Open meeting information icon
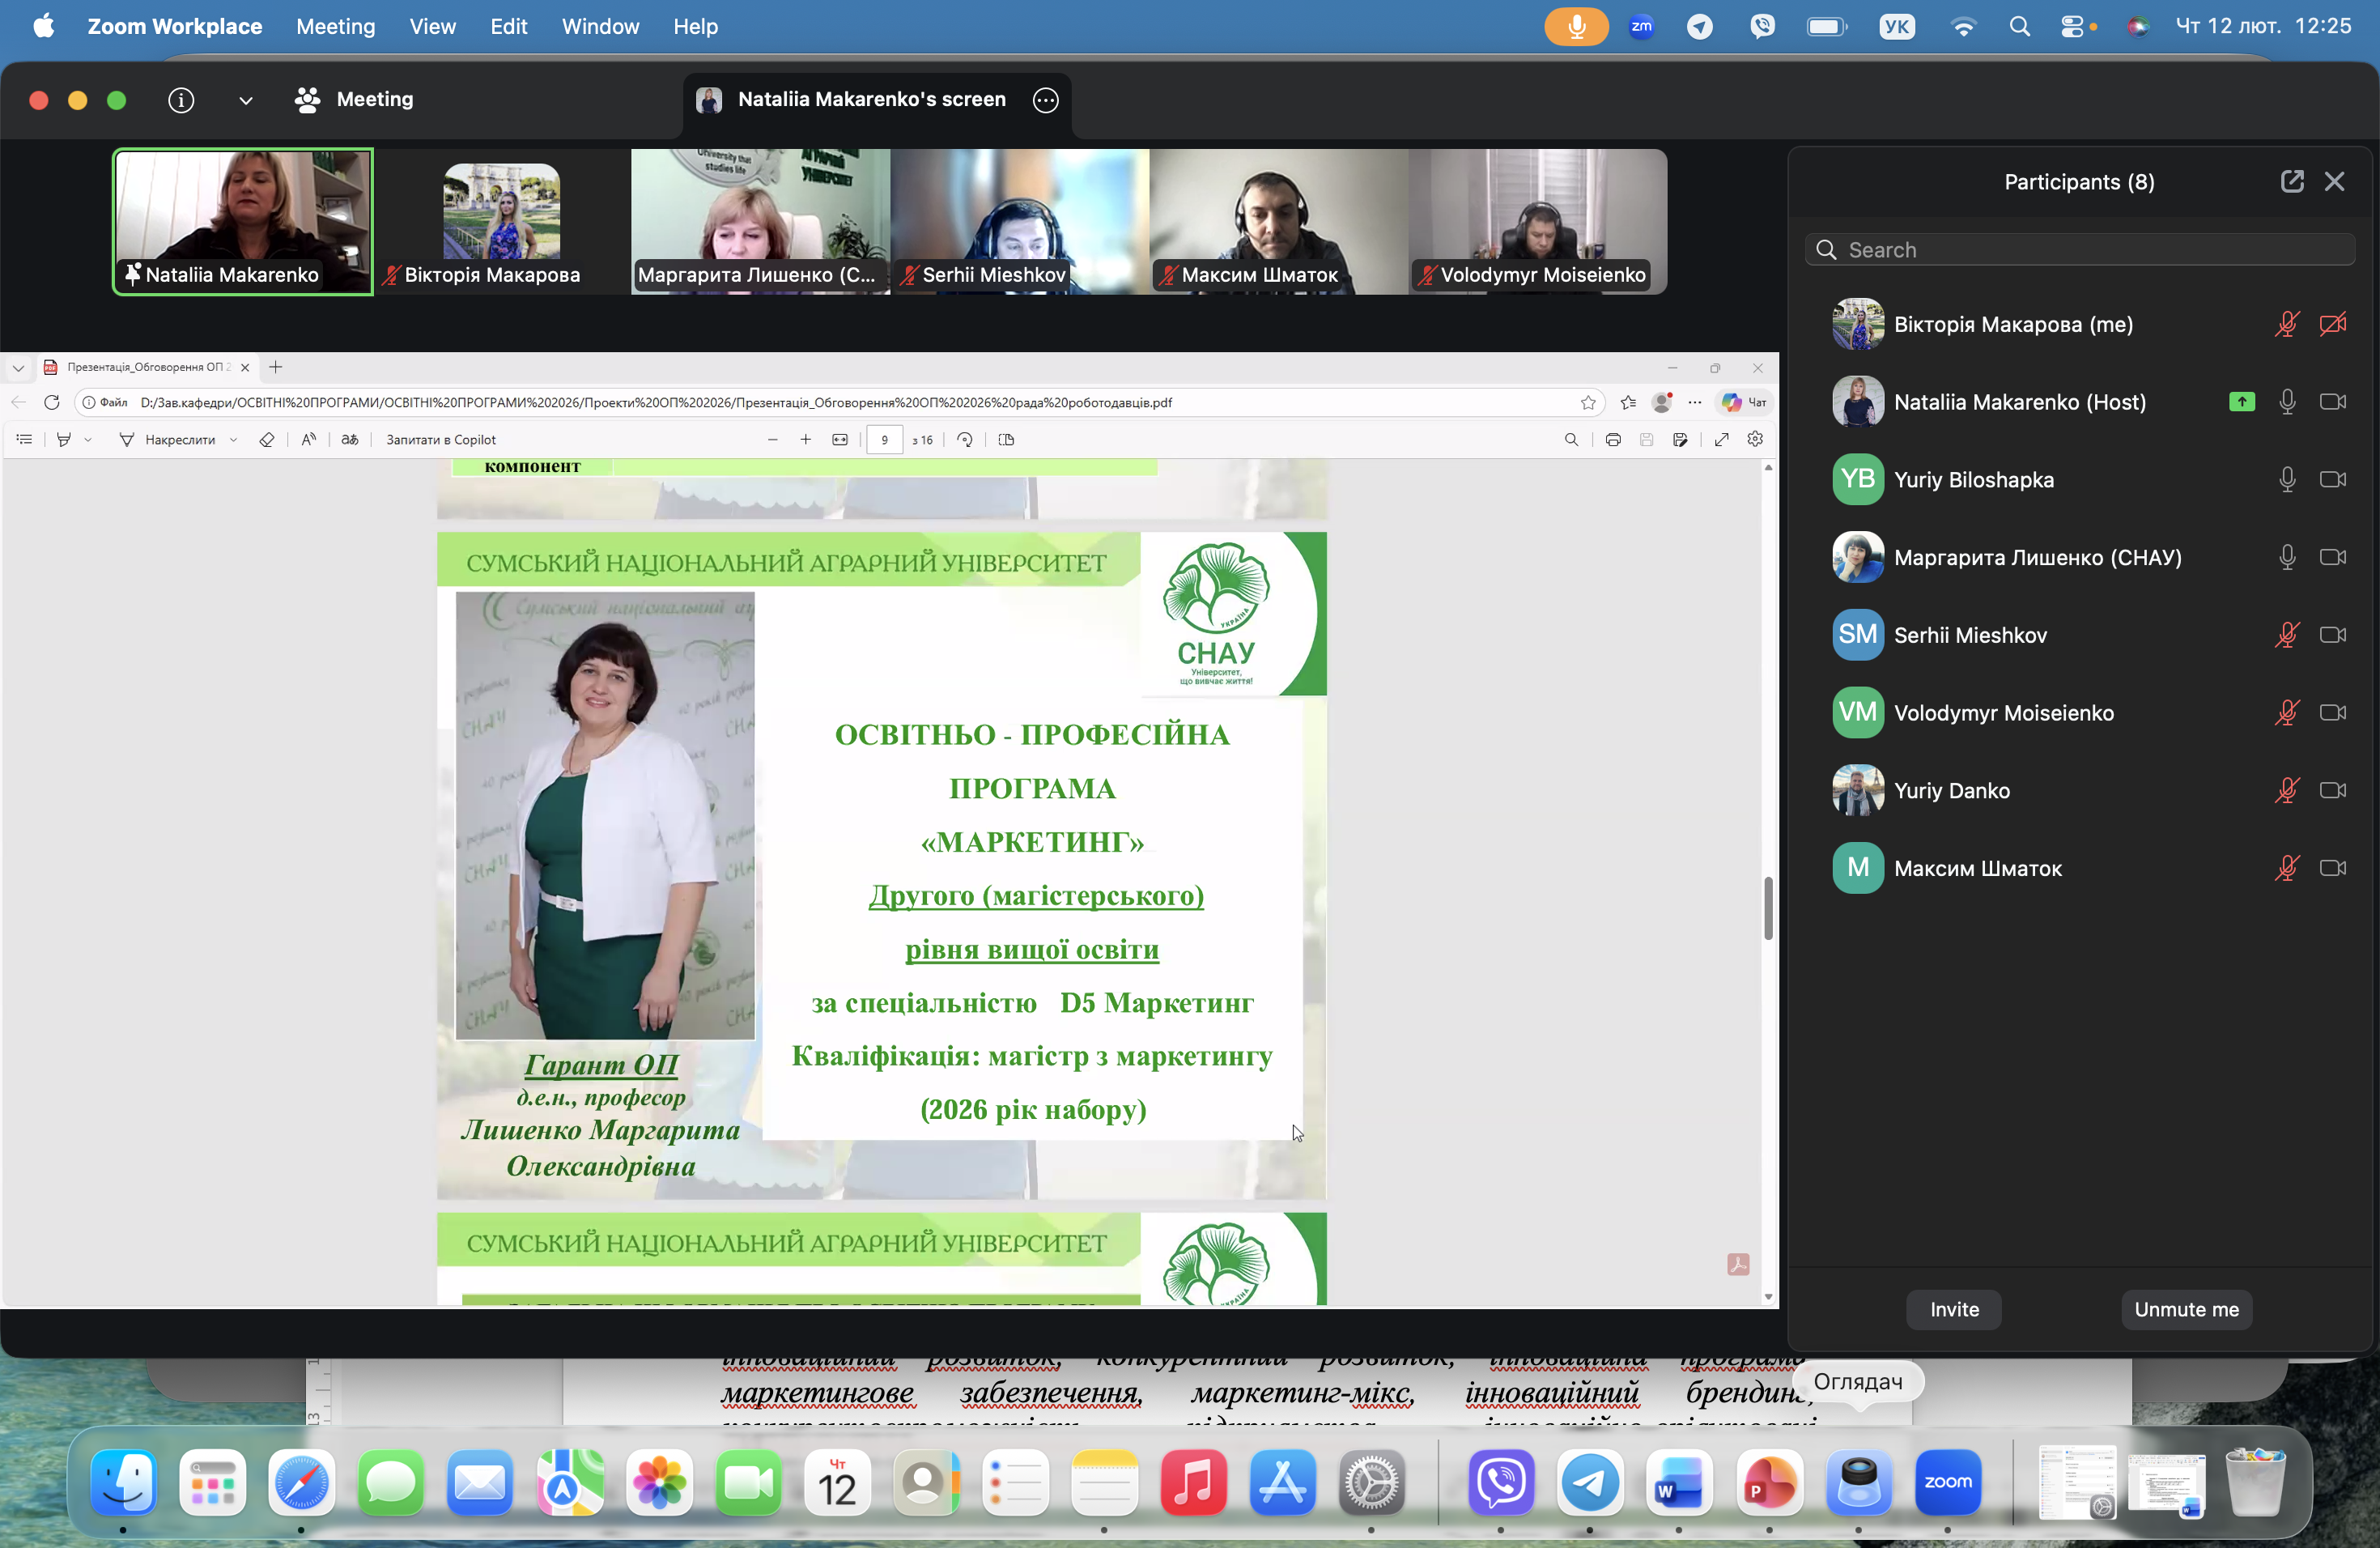This screenshot has height=1548, width=2380. (x=181, y=100)
